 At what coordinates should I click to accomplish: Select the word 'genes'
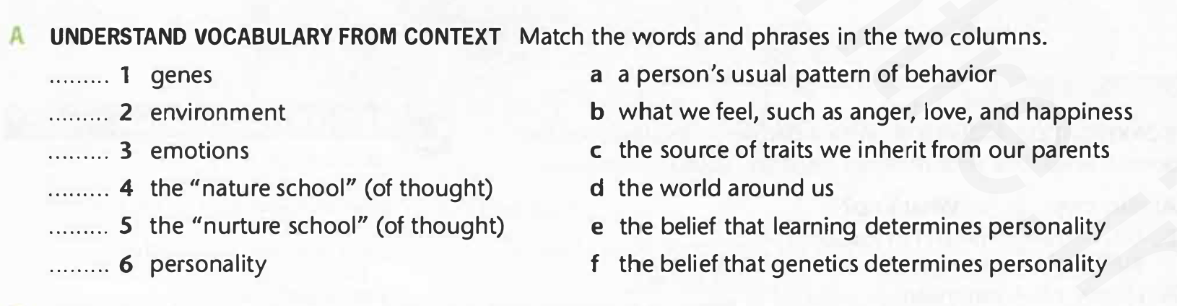click(181, 76)
